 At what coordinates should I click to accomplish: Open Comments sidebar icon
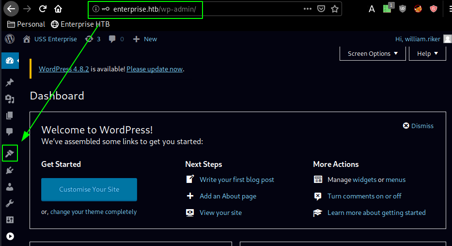click(10, 131)
